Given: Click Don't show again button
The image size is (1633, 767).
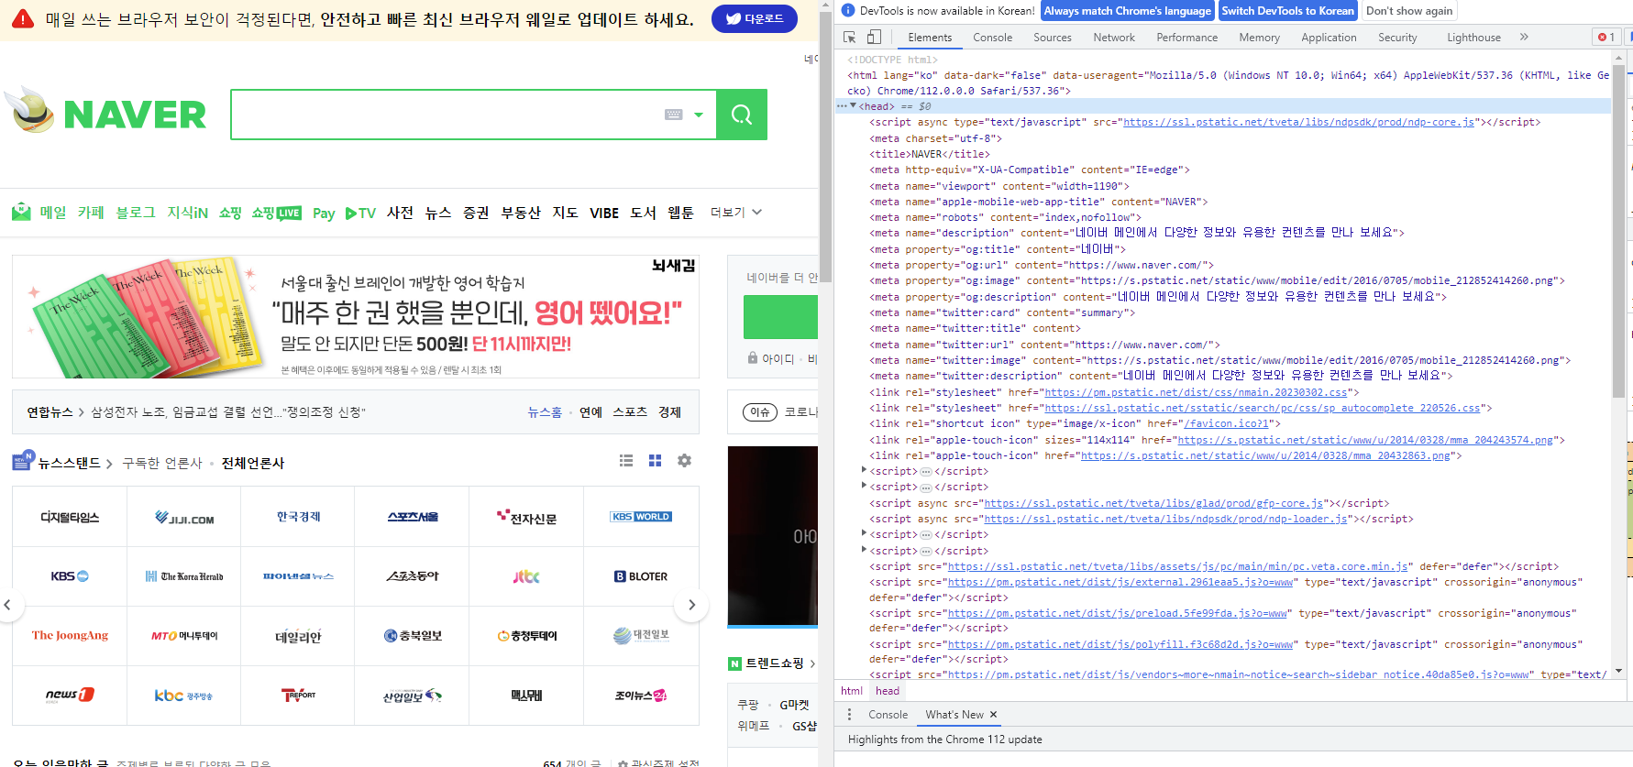Looking at the screenshot, I should click(1408, 11).
